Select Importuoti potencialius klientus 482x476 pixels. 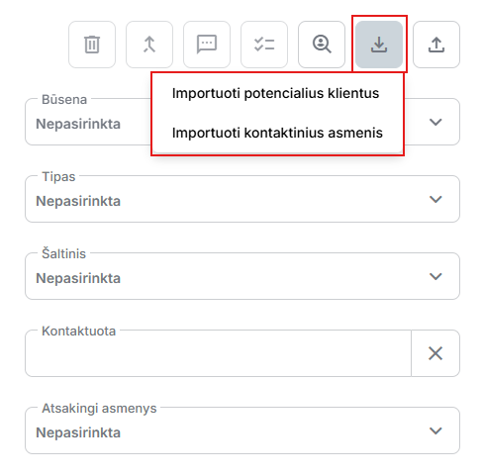[x=277, y=93]
